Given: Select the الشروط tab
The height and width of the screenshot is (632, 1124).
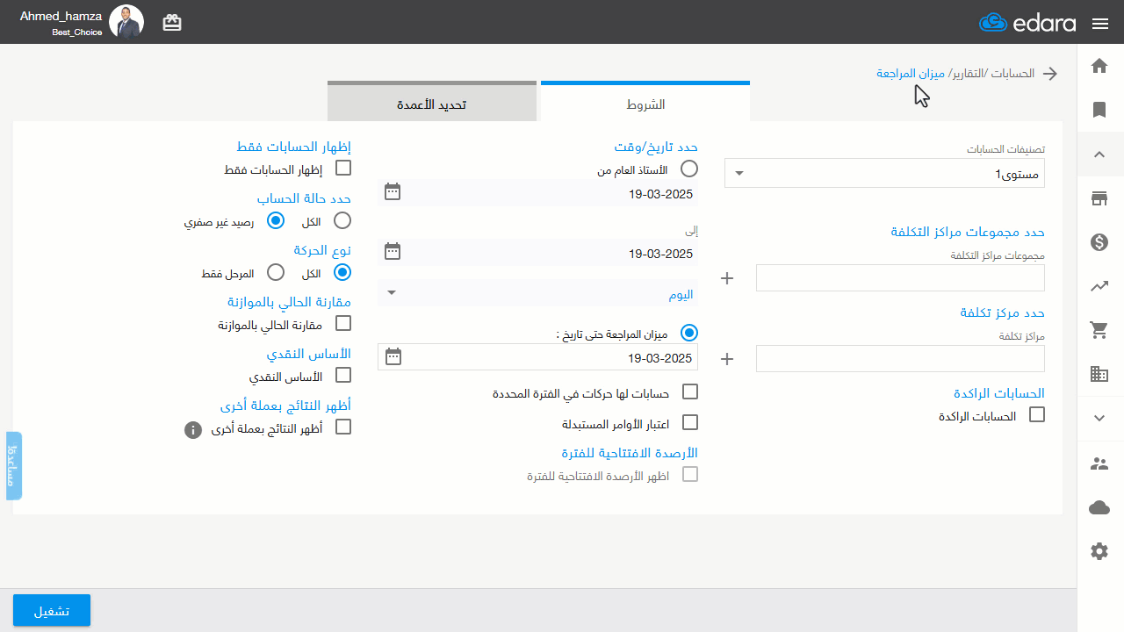Looking at the screenshot, I should [645, 103].
